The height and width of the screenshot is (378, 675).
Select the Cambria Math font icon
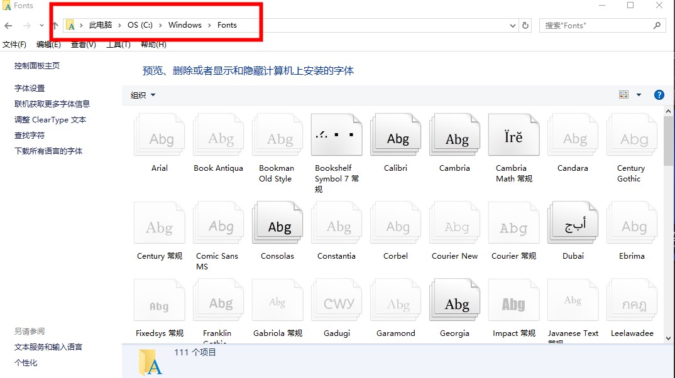pyautogui.click(x=513, y=134)
